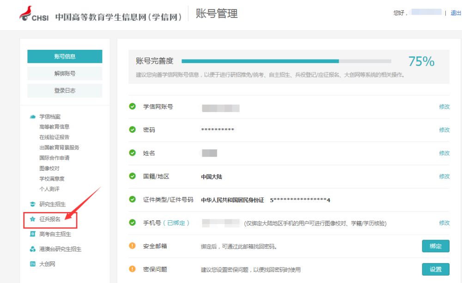Click the green check icon beside 姓名
462x283 pixels.
tap(133, 153)
